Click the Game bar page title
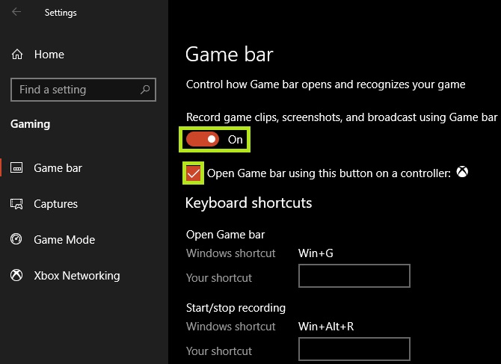Screen dimensions: 501x364 coord(229,54)
